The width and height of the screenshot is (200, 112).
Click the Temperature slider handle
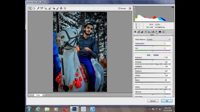[153, 46]
